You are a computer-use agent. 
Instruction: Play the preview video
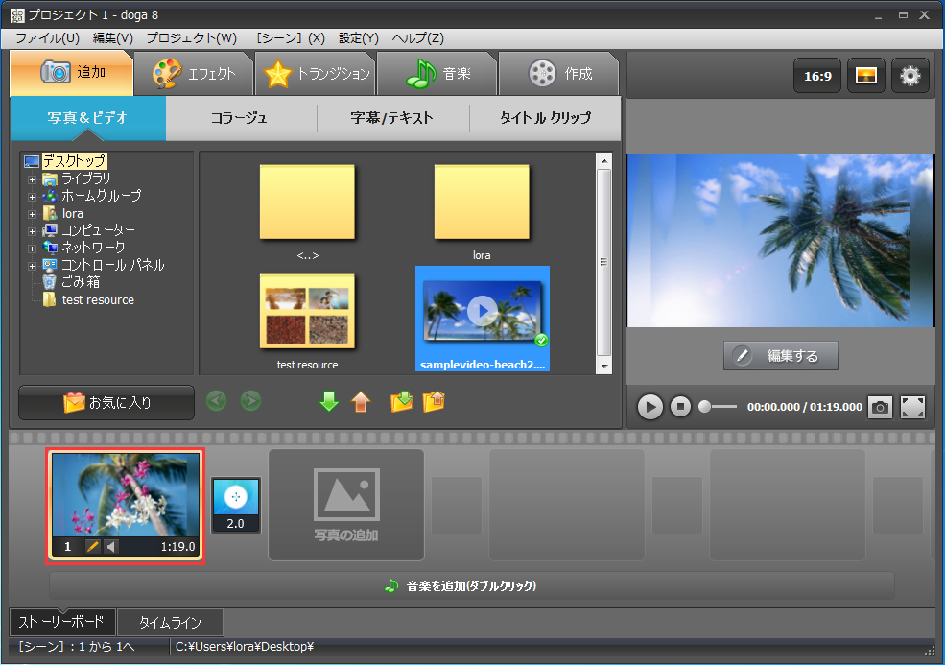[650, 407]
